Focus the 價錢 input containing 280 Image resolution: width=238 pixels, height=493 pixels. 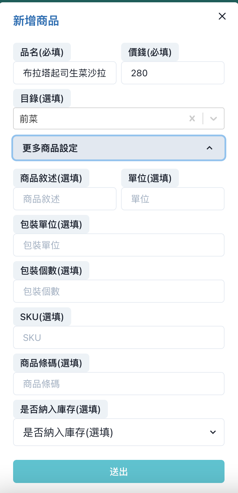(173, 73)
